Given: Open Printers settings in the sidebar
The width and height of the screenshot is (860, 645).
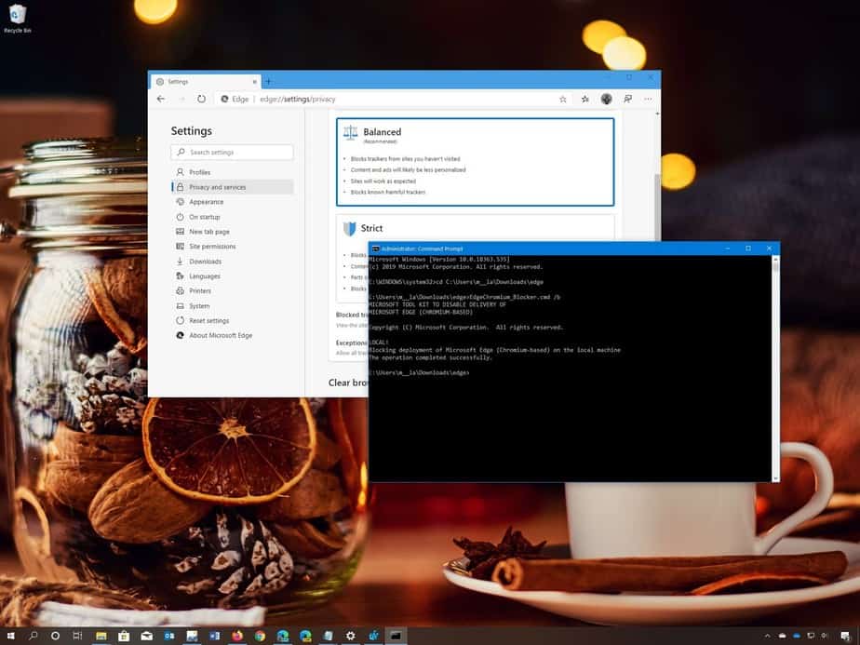Looking at the screenshot, I should point(232,290).
